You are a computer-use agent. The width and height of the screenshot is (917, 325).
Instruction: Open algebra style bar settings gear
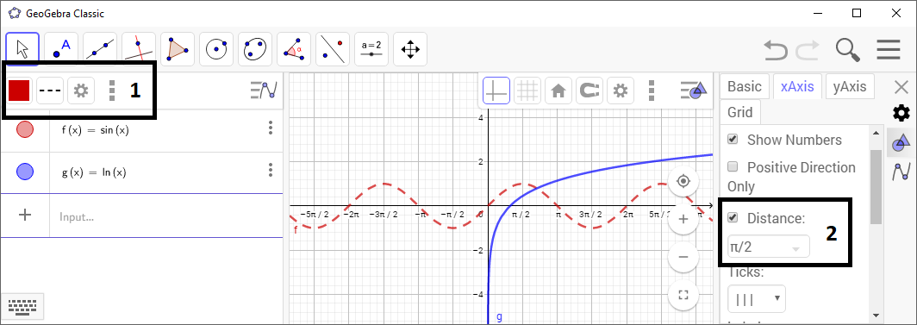(81, 91)
